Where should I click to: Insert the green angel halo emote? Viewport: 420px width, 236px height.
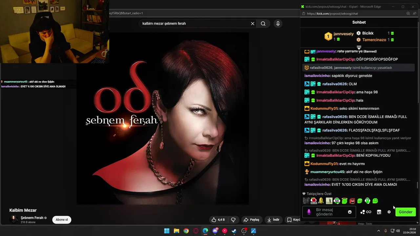(345, 201)
